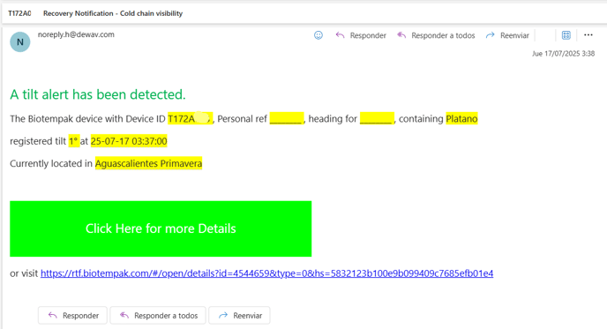Click the sender avatar with letter N
Viewport: 607px width, 329px height.
pyautogui.click(x=20, y=41)
